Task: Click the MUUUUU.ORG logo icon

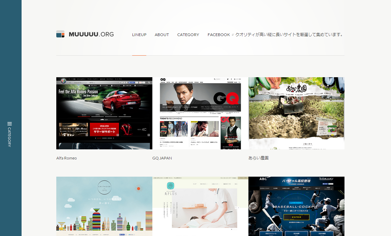Action: tap(60, 34)
